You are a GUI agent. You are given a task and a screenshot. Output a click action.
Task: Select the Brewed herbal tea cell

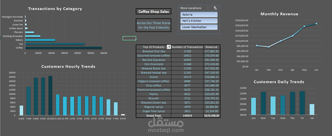(154, 73)
